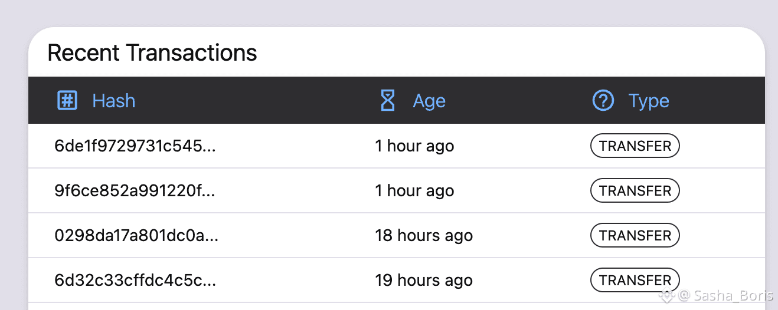Image resolution: width=778 pixels, height=310 pixels.
Task: Click the 19 hours ago timestamp
Action: pyautogui.click(x=424, y=281)
